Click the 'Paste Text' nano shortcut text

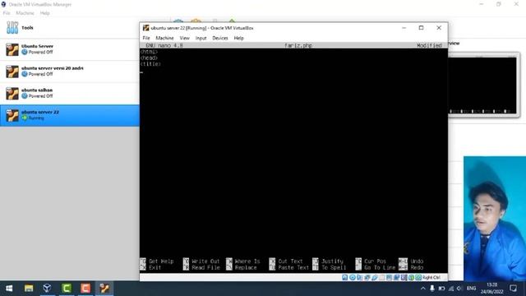click(x=293, y=267)
